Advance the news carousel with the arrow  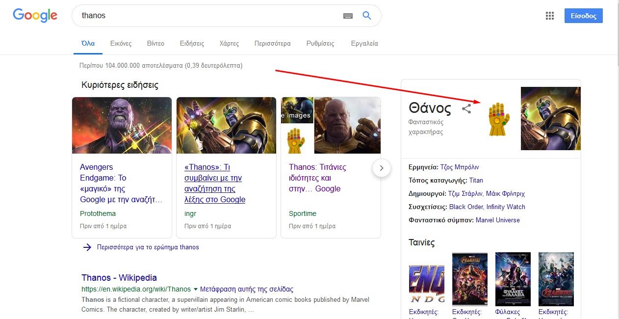[382, 168]
